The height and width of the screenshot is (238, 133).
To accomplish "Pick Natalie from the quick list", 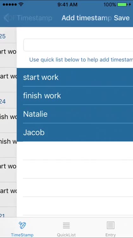I will pyautogui.click(x=75, y=114).
